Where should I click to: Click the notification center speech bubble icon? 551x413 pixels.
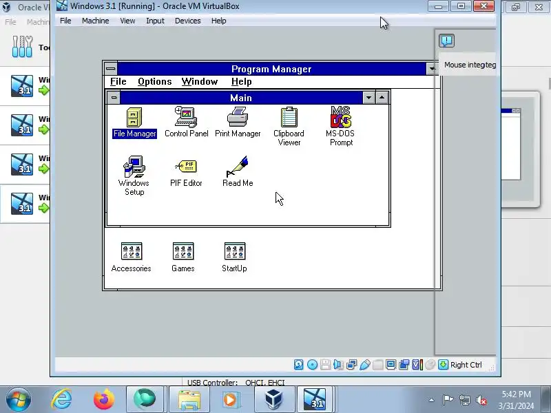click(446, 41)
